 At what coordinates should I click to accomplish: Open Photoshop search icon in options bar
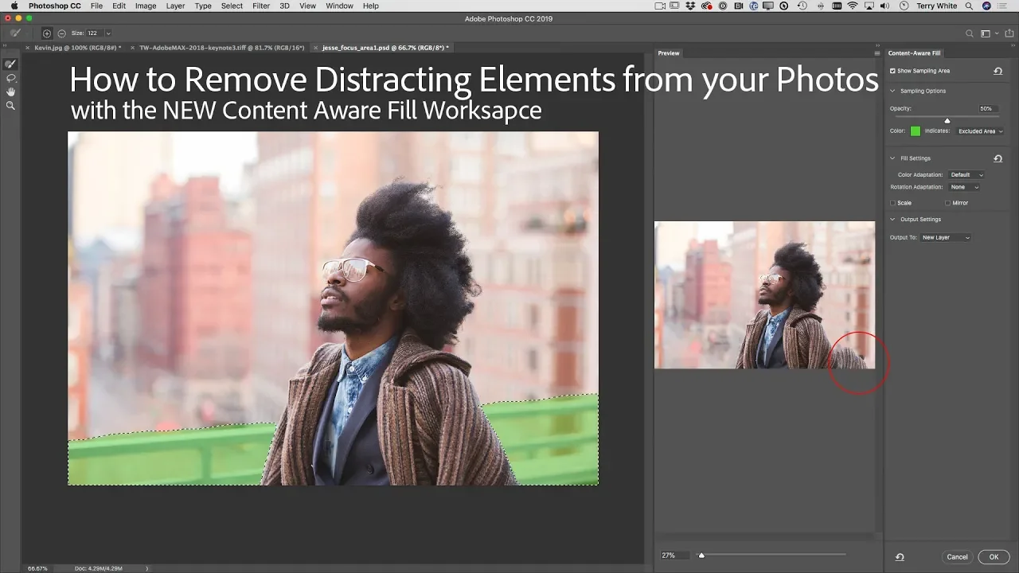click(x=969, y=33)
